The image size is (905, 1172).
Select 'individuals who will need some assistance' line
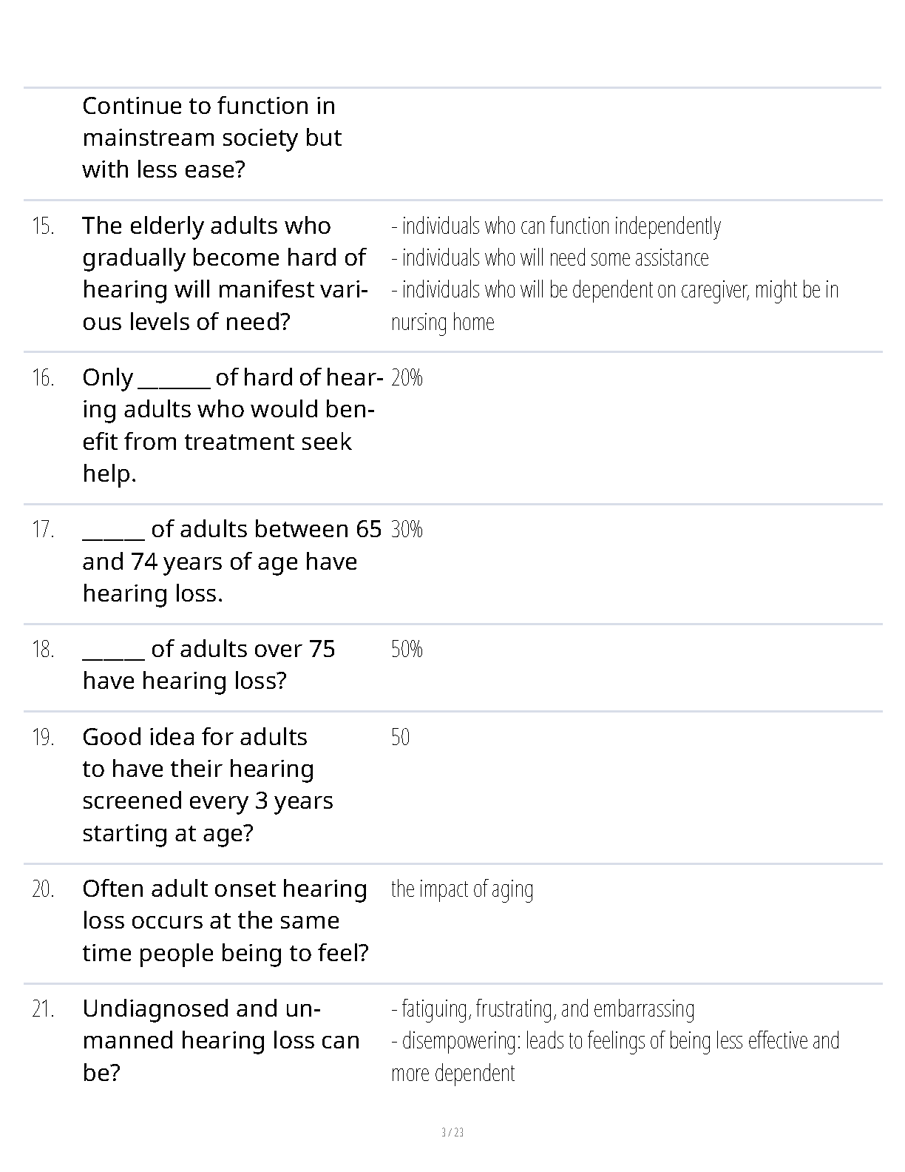550,258
